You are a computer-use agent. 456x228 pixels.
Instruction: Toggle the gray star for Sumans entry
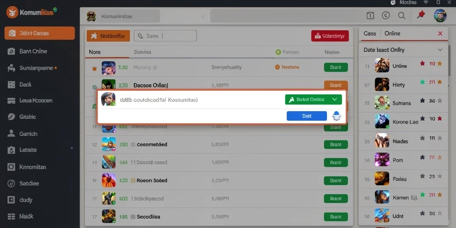pos(440,101)
